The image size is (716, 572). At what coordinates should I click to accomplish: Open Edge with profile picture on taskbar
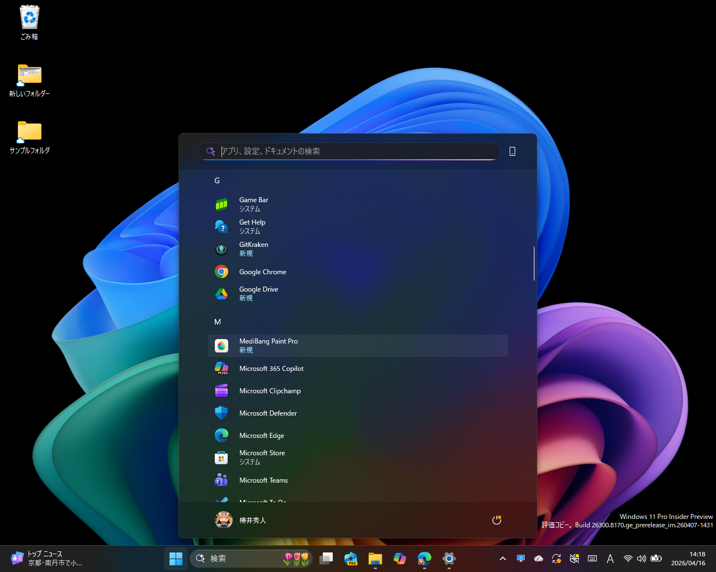coord(425,559)
